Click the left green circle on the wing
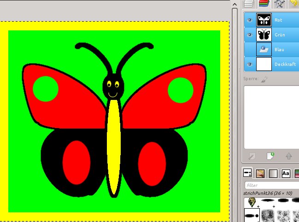Screen dimensions: 299x222 click(x=46, y=89)
